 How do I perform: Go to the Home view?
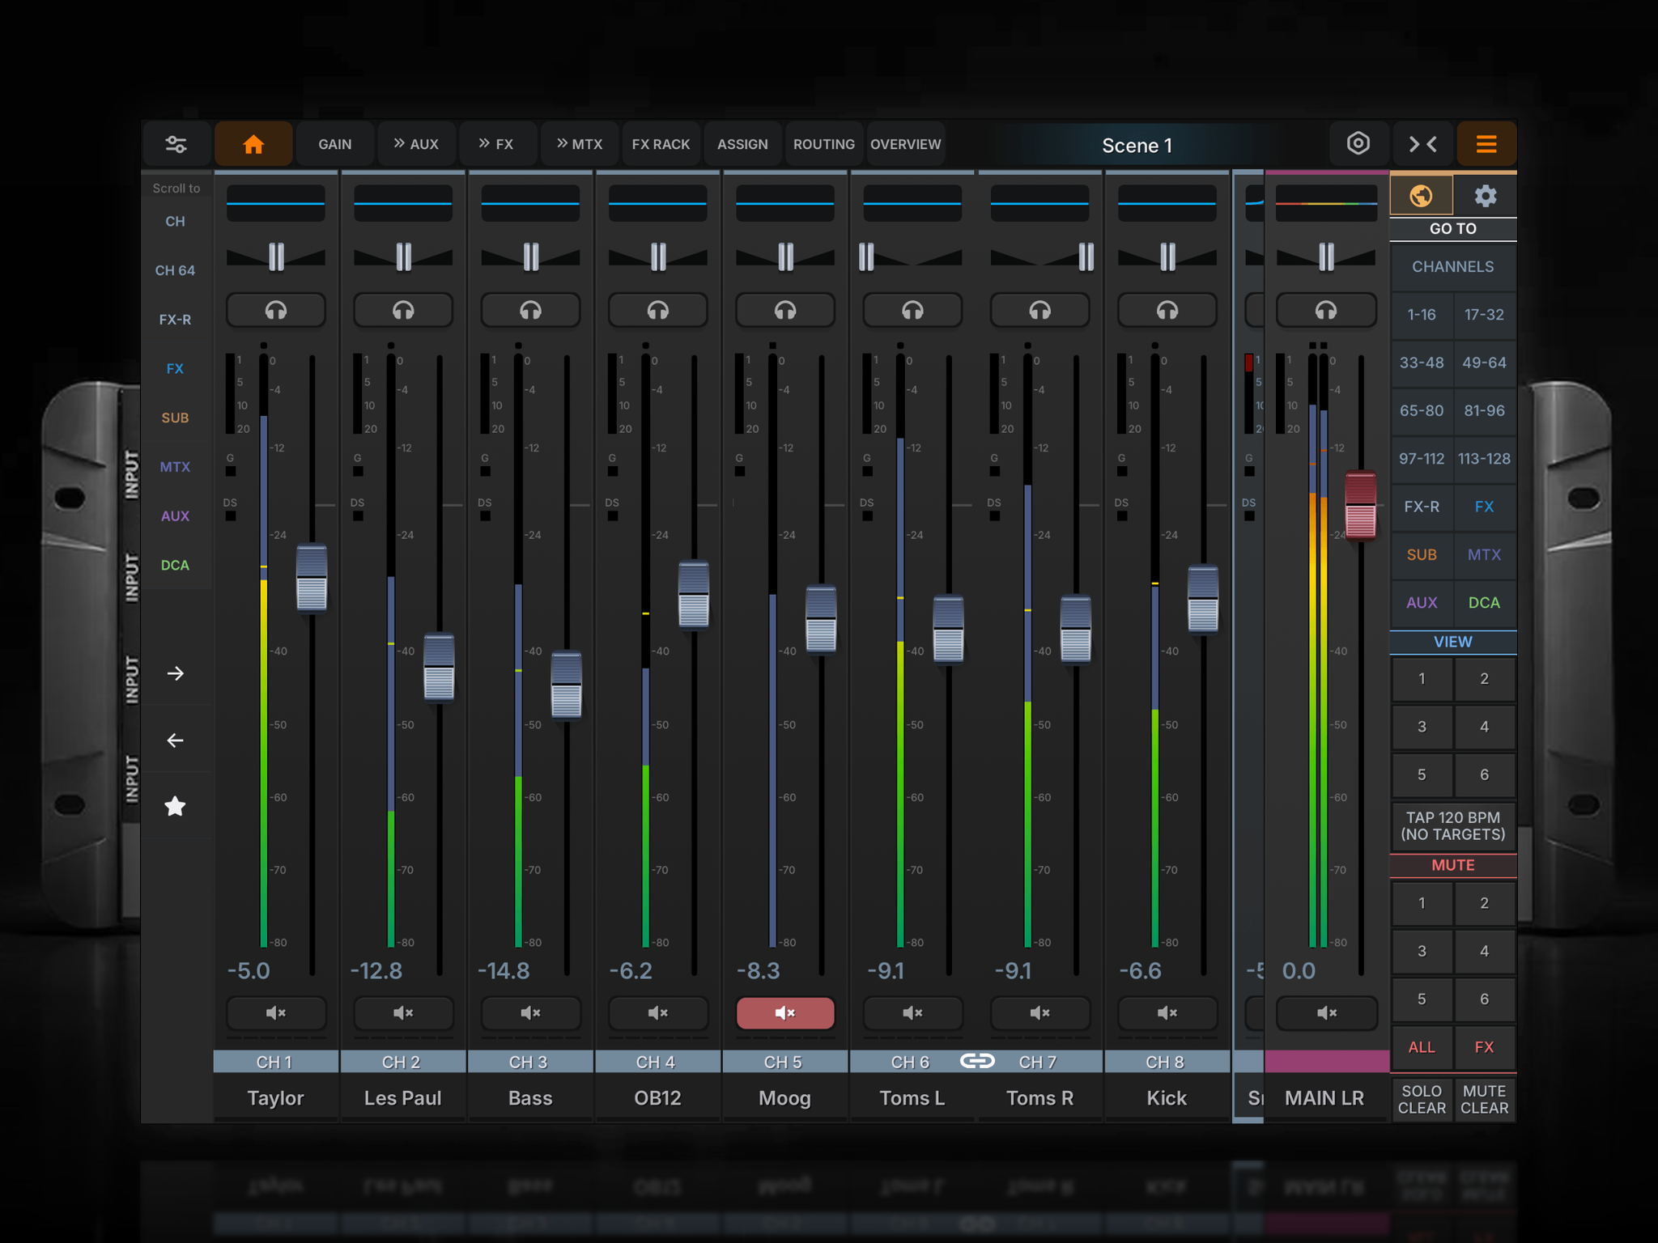pos(253,144)
